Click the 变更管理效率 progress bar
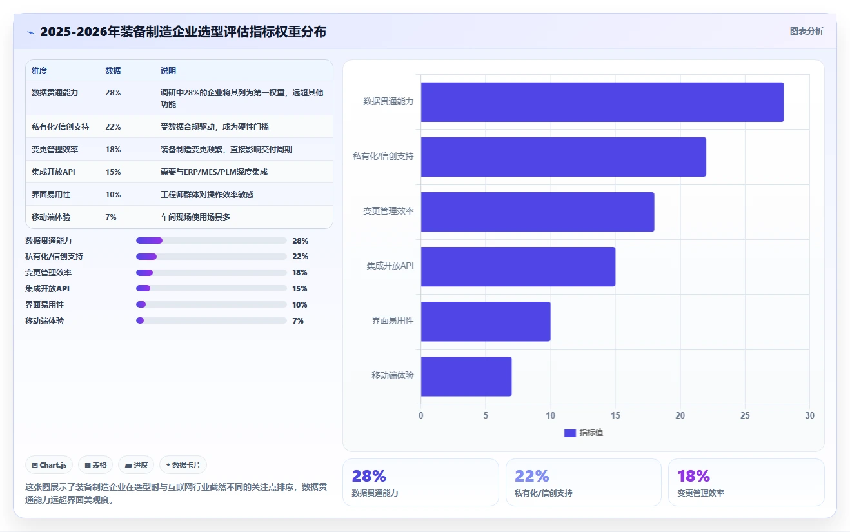The height and width of the screenshot is (532, 850). coord(212,273)
